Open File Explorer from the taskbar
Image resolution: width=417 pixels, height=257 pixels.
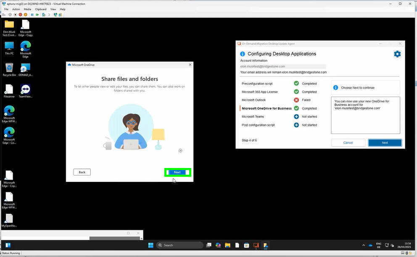point(228,245)
